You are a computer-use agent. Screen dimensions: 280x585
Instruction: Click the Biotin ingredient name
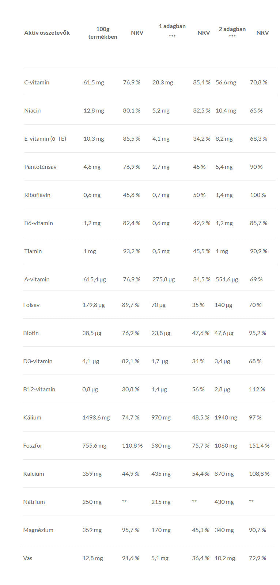click(x=31, y=333)
